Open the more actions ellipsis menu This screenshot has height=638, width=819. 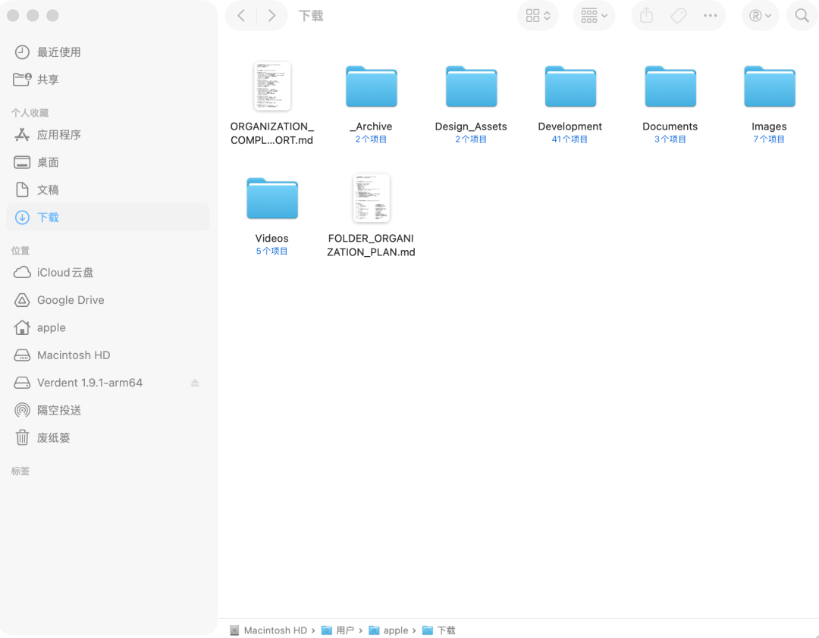711,16
